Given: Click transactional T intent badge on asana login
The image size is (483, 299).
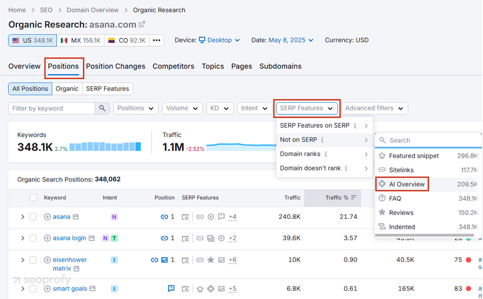Looking at the screenshot, I should click(x=114, y=238).
